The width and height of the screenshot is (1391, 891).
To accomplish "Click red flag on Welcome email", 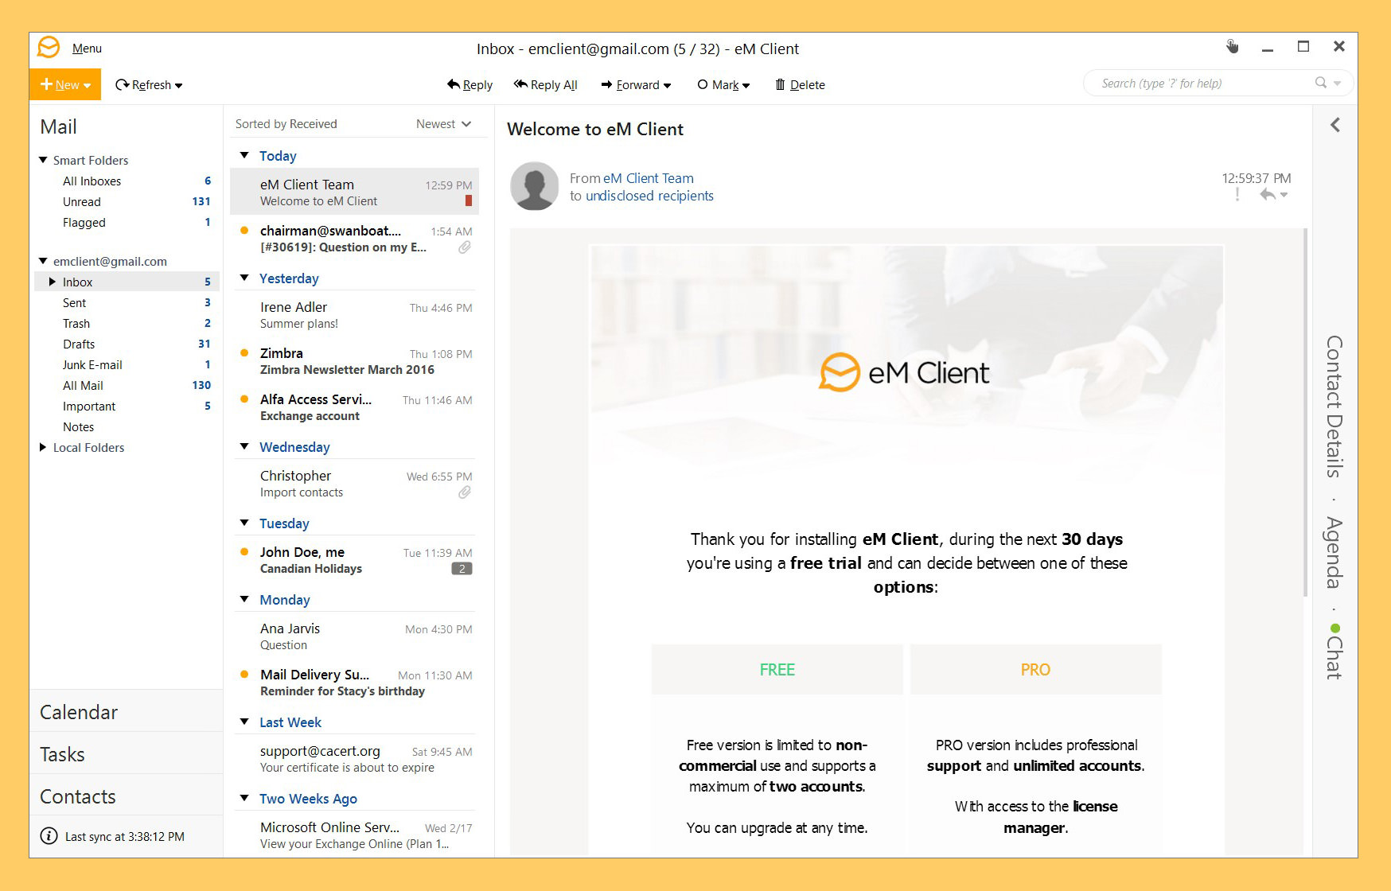I will [468, 201].
